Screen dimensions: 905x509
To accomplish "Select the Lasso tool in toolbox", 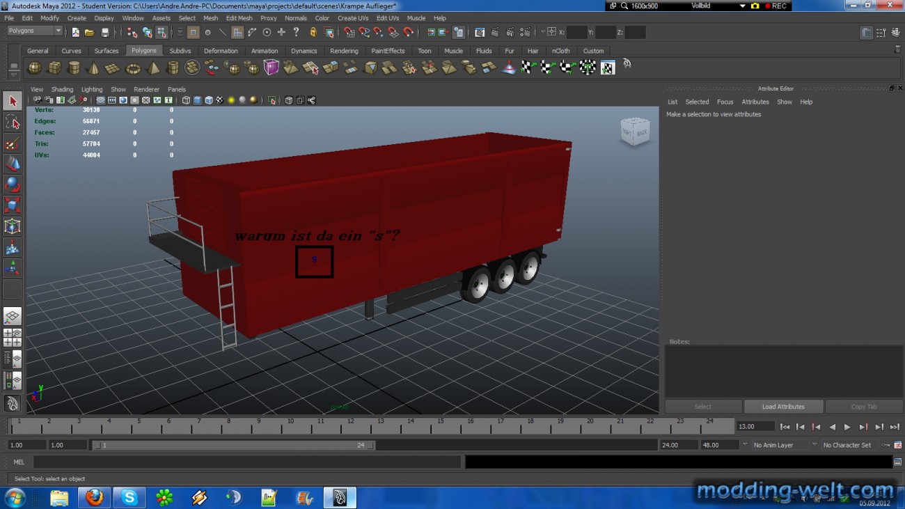I will [x=13, y=123].
